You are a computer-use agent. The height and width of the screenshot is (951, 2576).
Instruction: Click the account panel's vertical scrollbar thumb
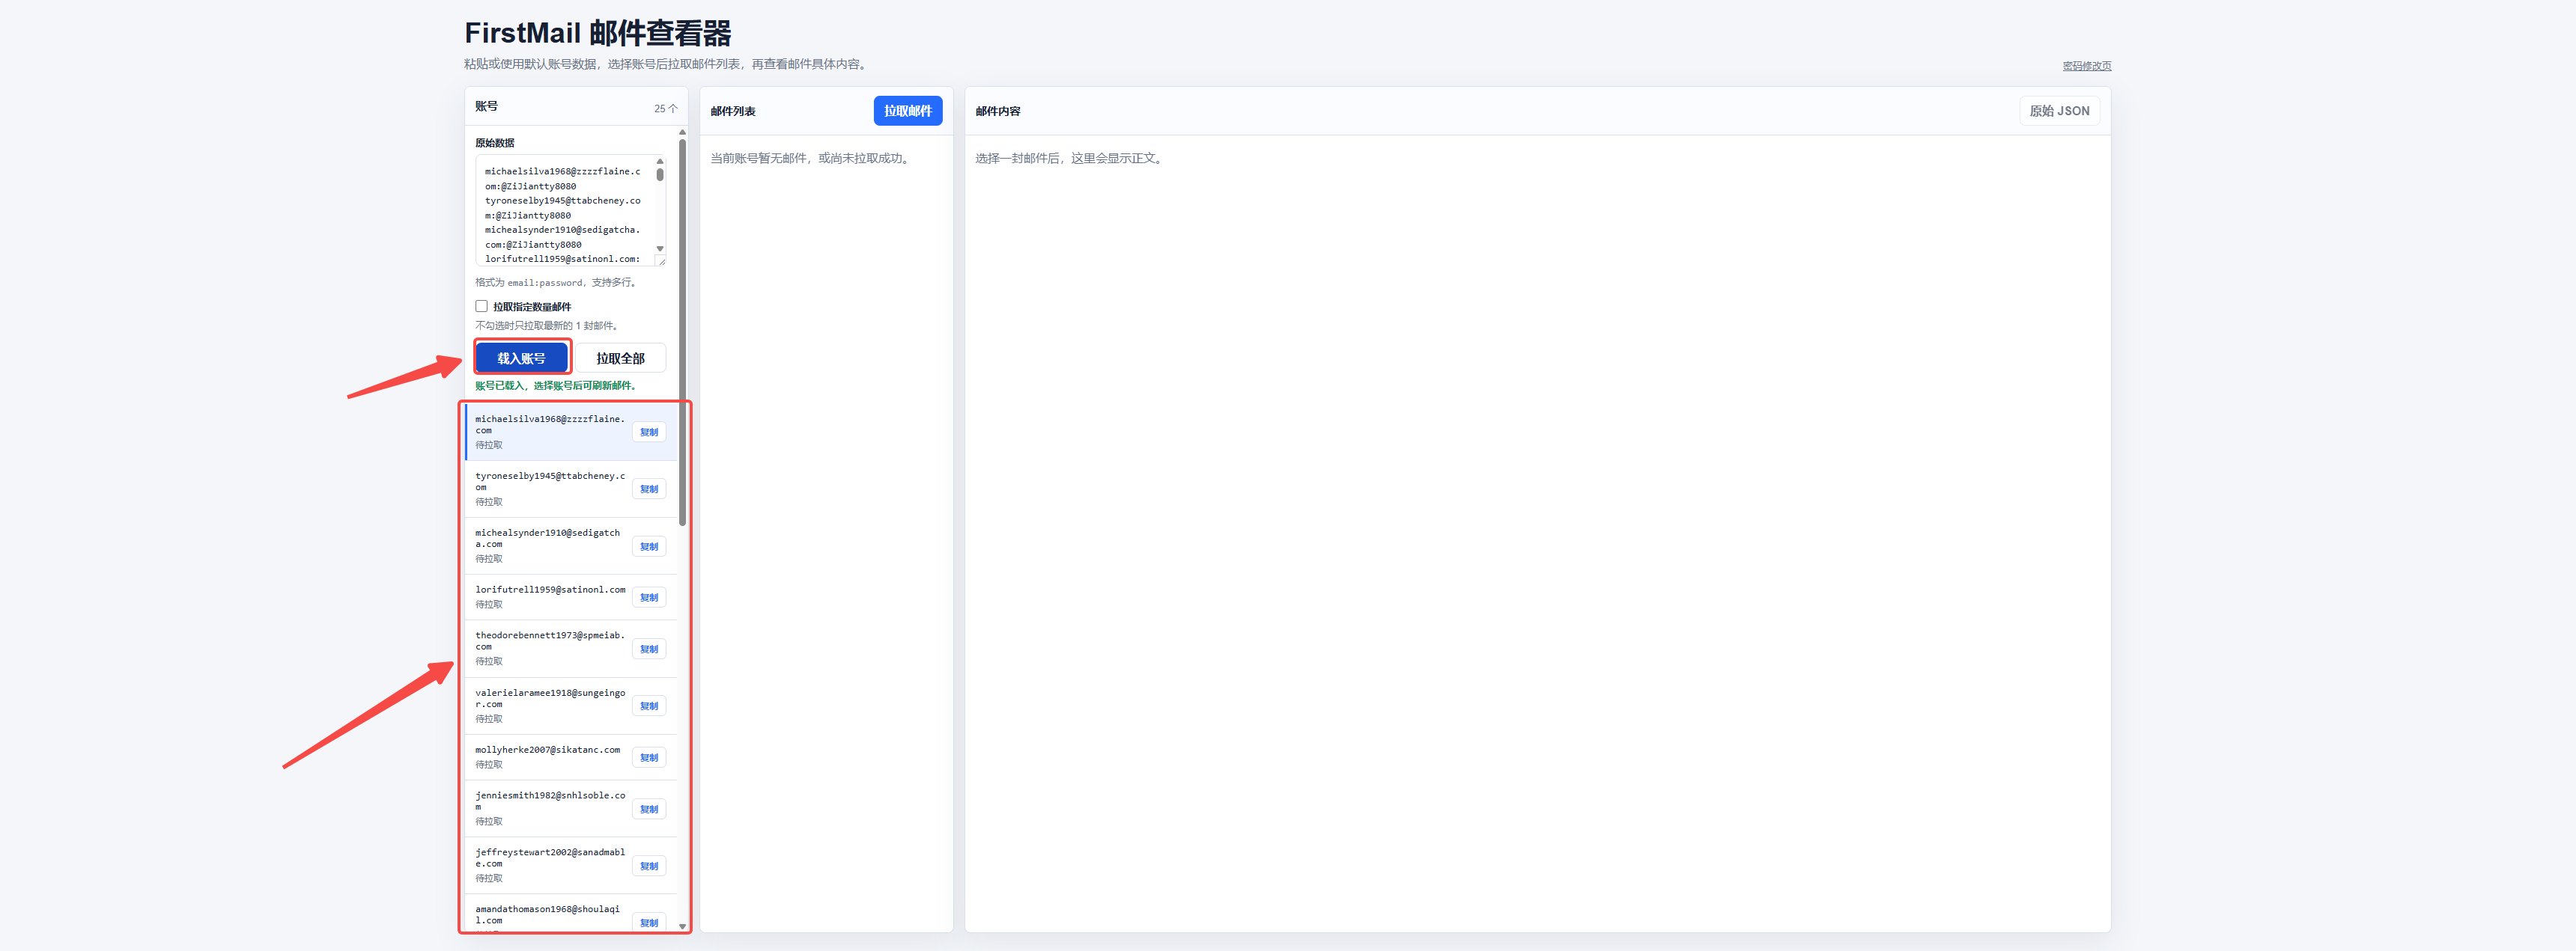[682, 333]
